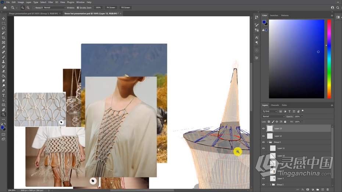This screenshot has height=192, width=342.
Task: Open the layer blend mode Normal dropdown
Action: click(273, 116)
